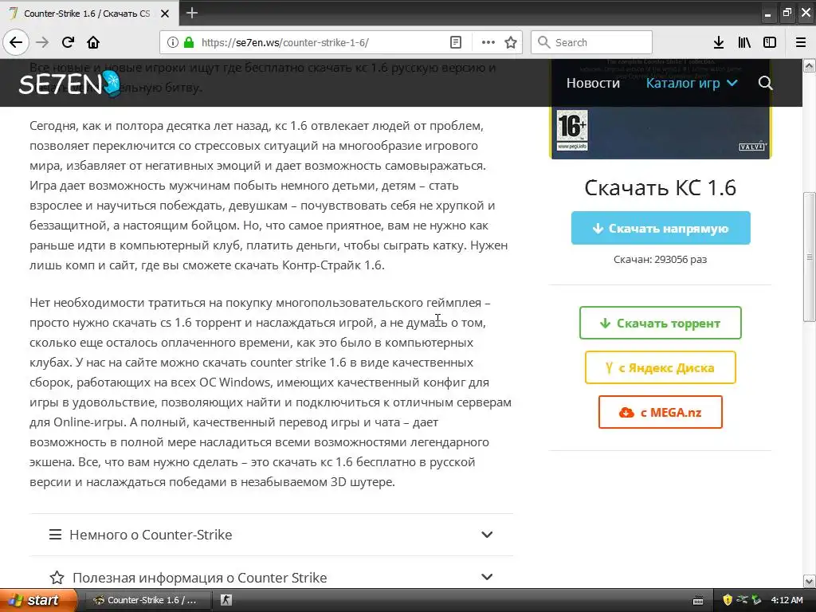Screen dimensions: 816x612
Task: Expand the Каталог игр dropdown
Action: [x=692, y=83]
